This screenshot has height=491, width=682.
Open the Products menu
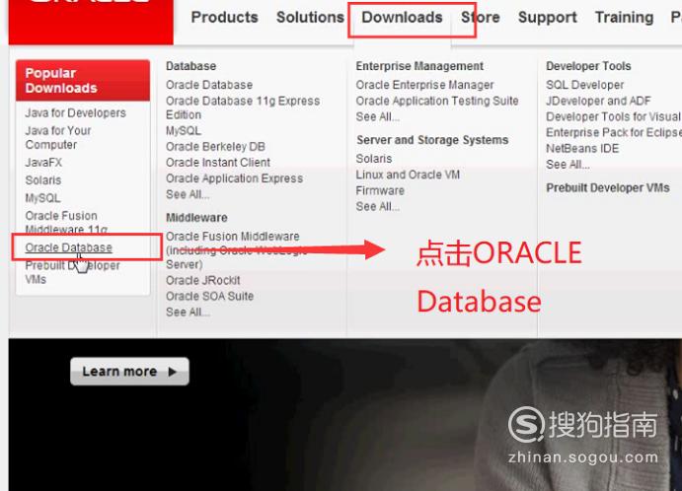(224, 18)
